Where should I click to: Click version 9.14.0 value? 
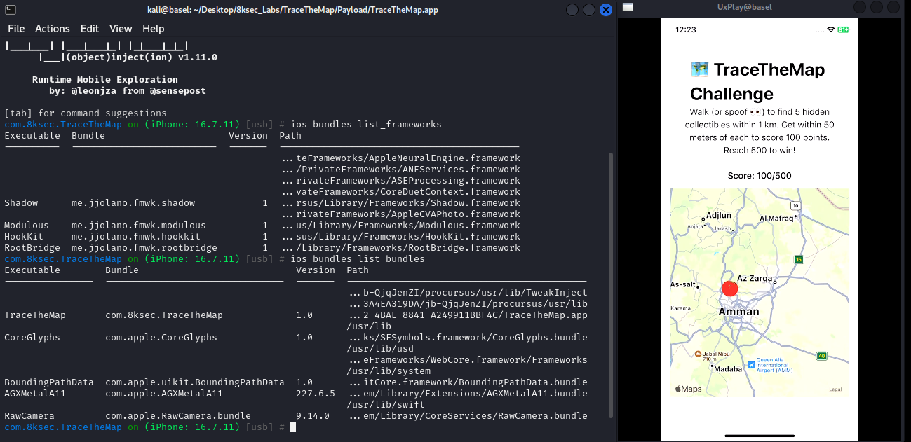pos(313,415)
